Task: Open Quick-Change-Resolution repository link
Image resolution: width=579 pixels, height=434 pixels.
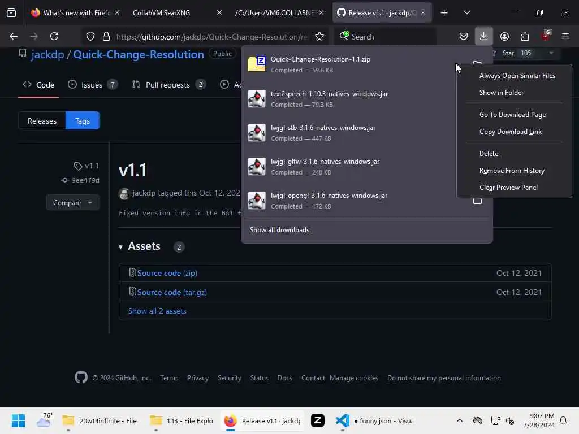Action: click(139, 54)
